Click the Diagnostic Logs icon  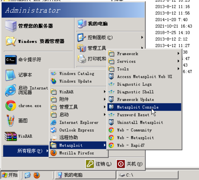111,84
